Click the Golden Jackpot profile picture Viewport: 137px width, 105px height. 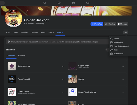(x=13, y=18)
